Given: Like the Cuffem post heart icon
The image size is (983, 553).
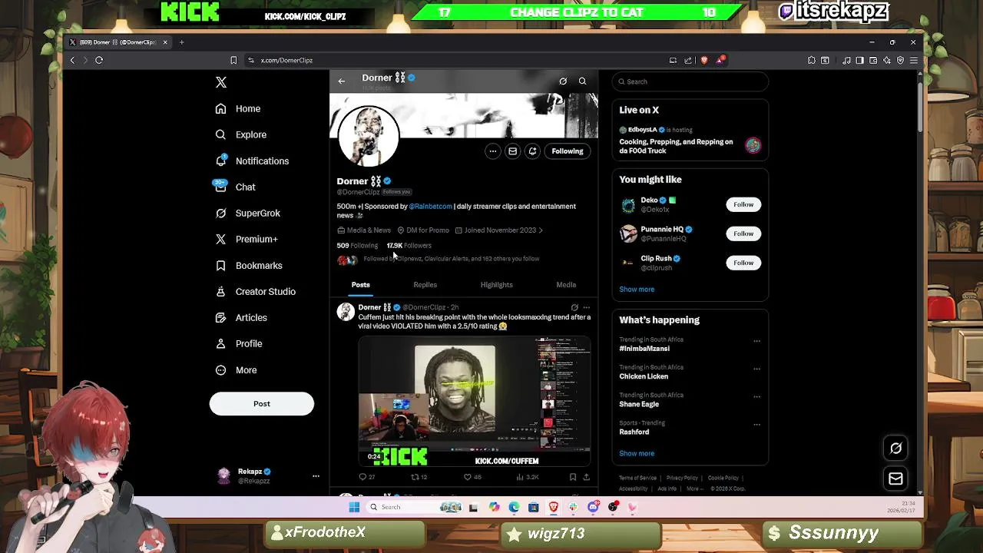Looking at the screenshot, I should pos(467,477).
